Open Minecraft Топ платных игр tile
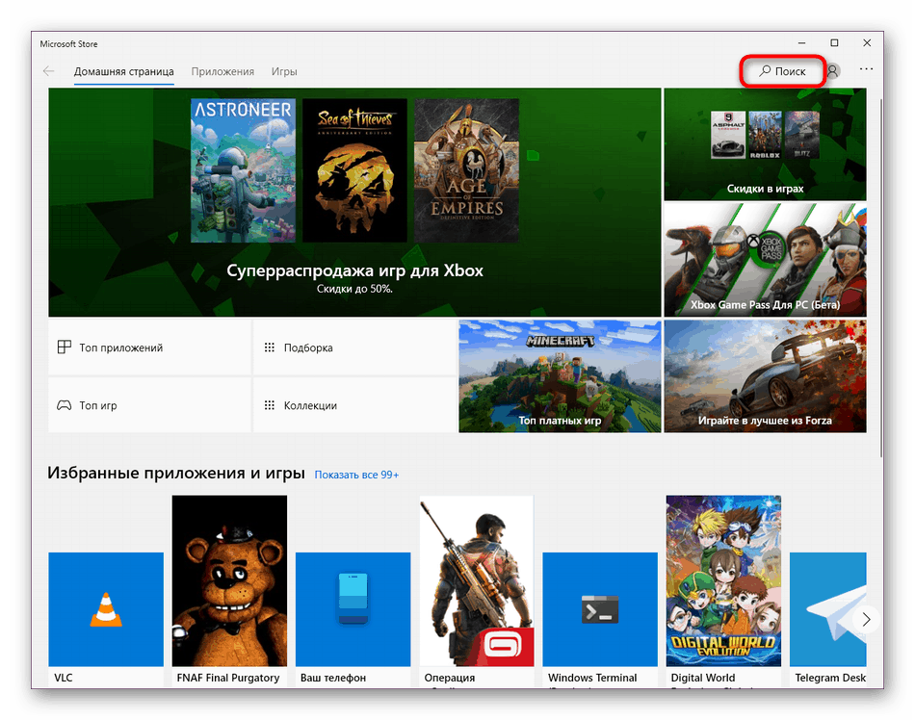 (x=560, y=376)
